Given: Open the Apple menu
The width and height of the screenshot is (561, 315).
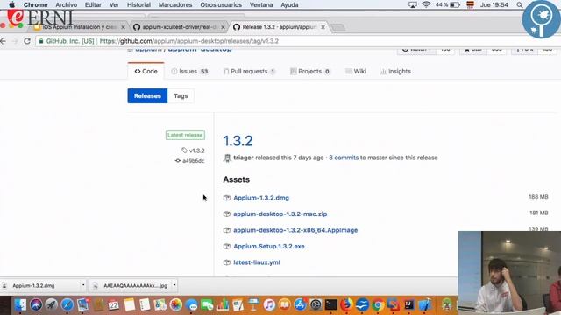Looking at the screenshot, I should pyautogui.click(x=11, y=4).
